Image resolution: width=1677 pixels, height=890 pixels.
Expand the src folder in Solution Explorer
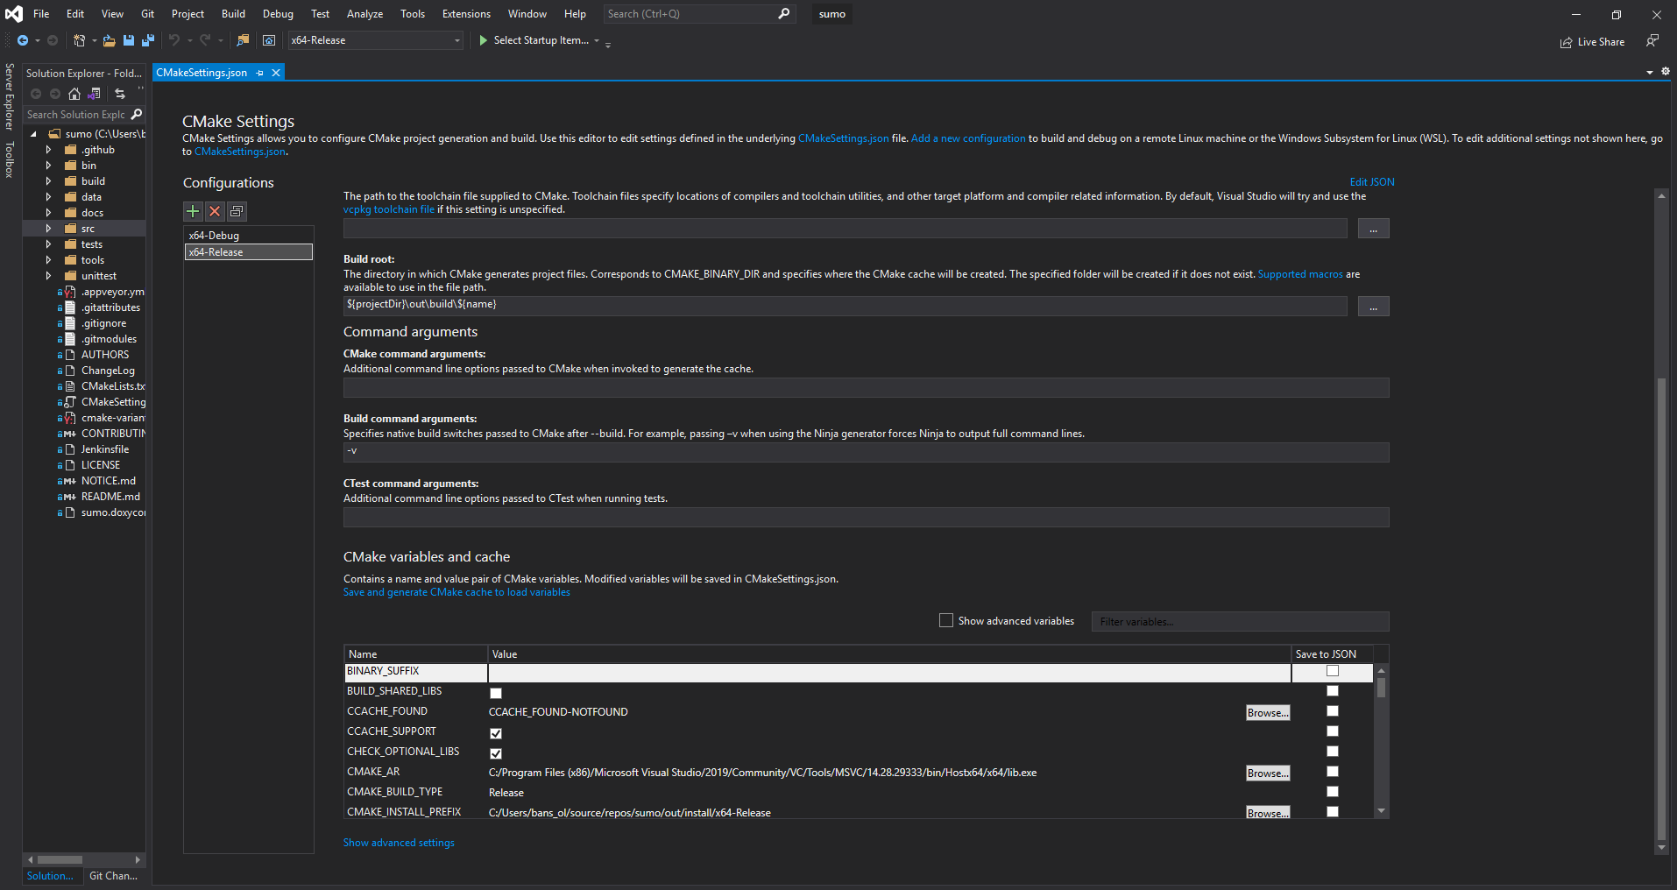(48, 229)
